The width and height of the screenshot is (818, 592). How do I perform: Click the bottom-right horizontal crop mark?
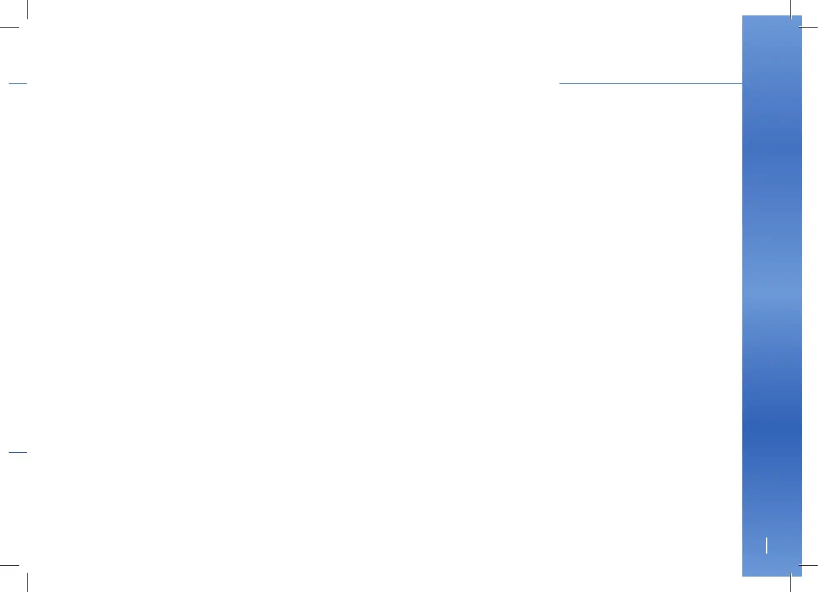click(808, 565)
